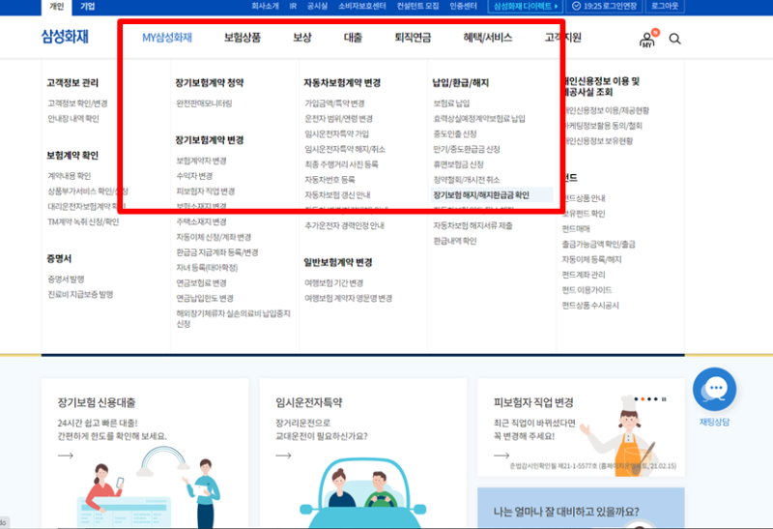Open 진료비 지급보증 발행
This screenshot has width=773, height=529.
click(x=80, y=294)
